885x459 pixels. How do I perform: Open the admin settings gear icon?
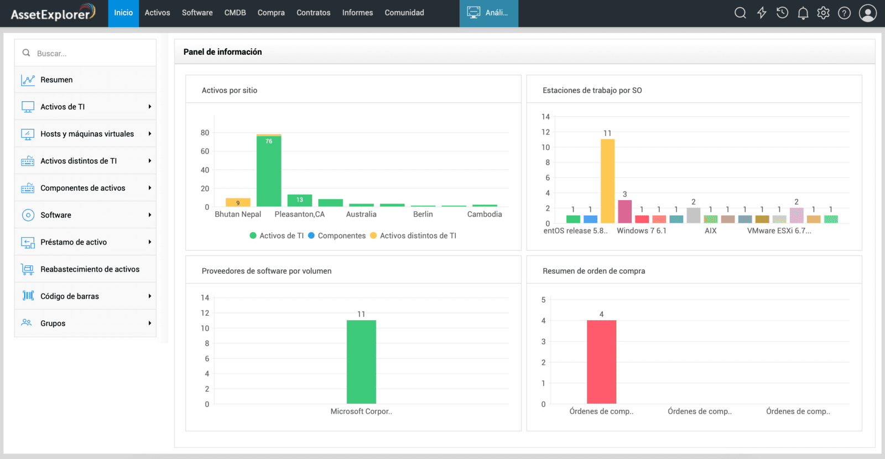pyautogui.click(x=824, y=13)
